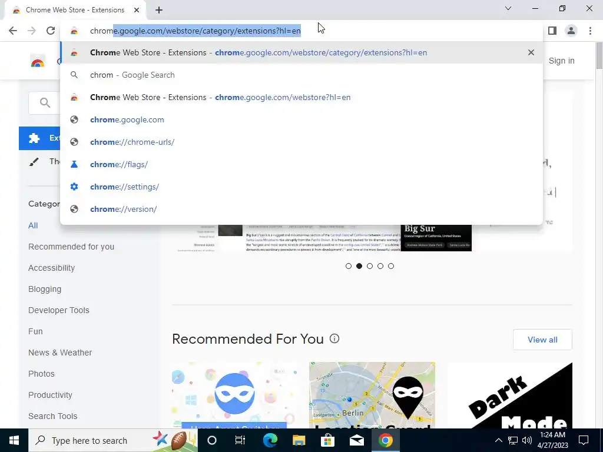
Task: Click View all for recommendations
Action: point(542,340)
